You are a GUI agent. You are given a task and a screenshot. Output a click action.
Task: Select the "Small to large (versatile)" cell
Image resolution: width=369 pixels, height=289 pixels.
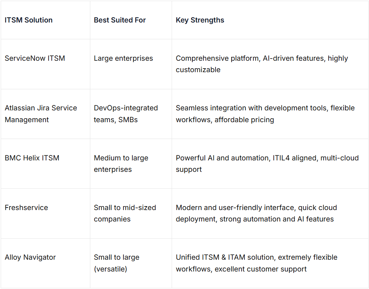(x=116, y=263)
